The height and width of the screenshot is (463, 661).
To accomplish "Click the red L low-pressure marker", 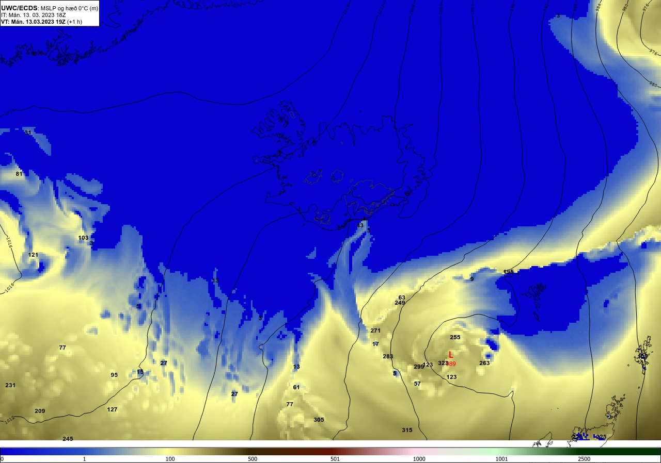I will [x=451, y=355].
